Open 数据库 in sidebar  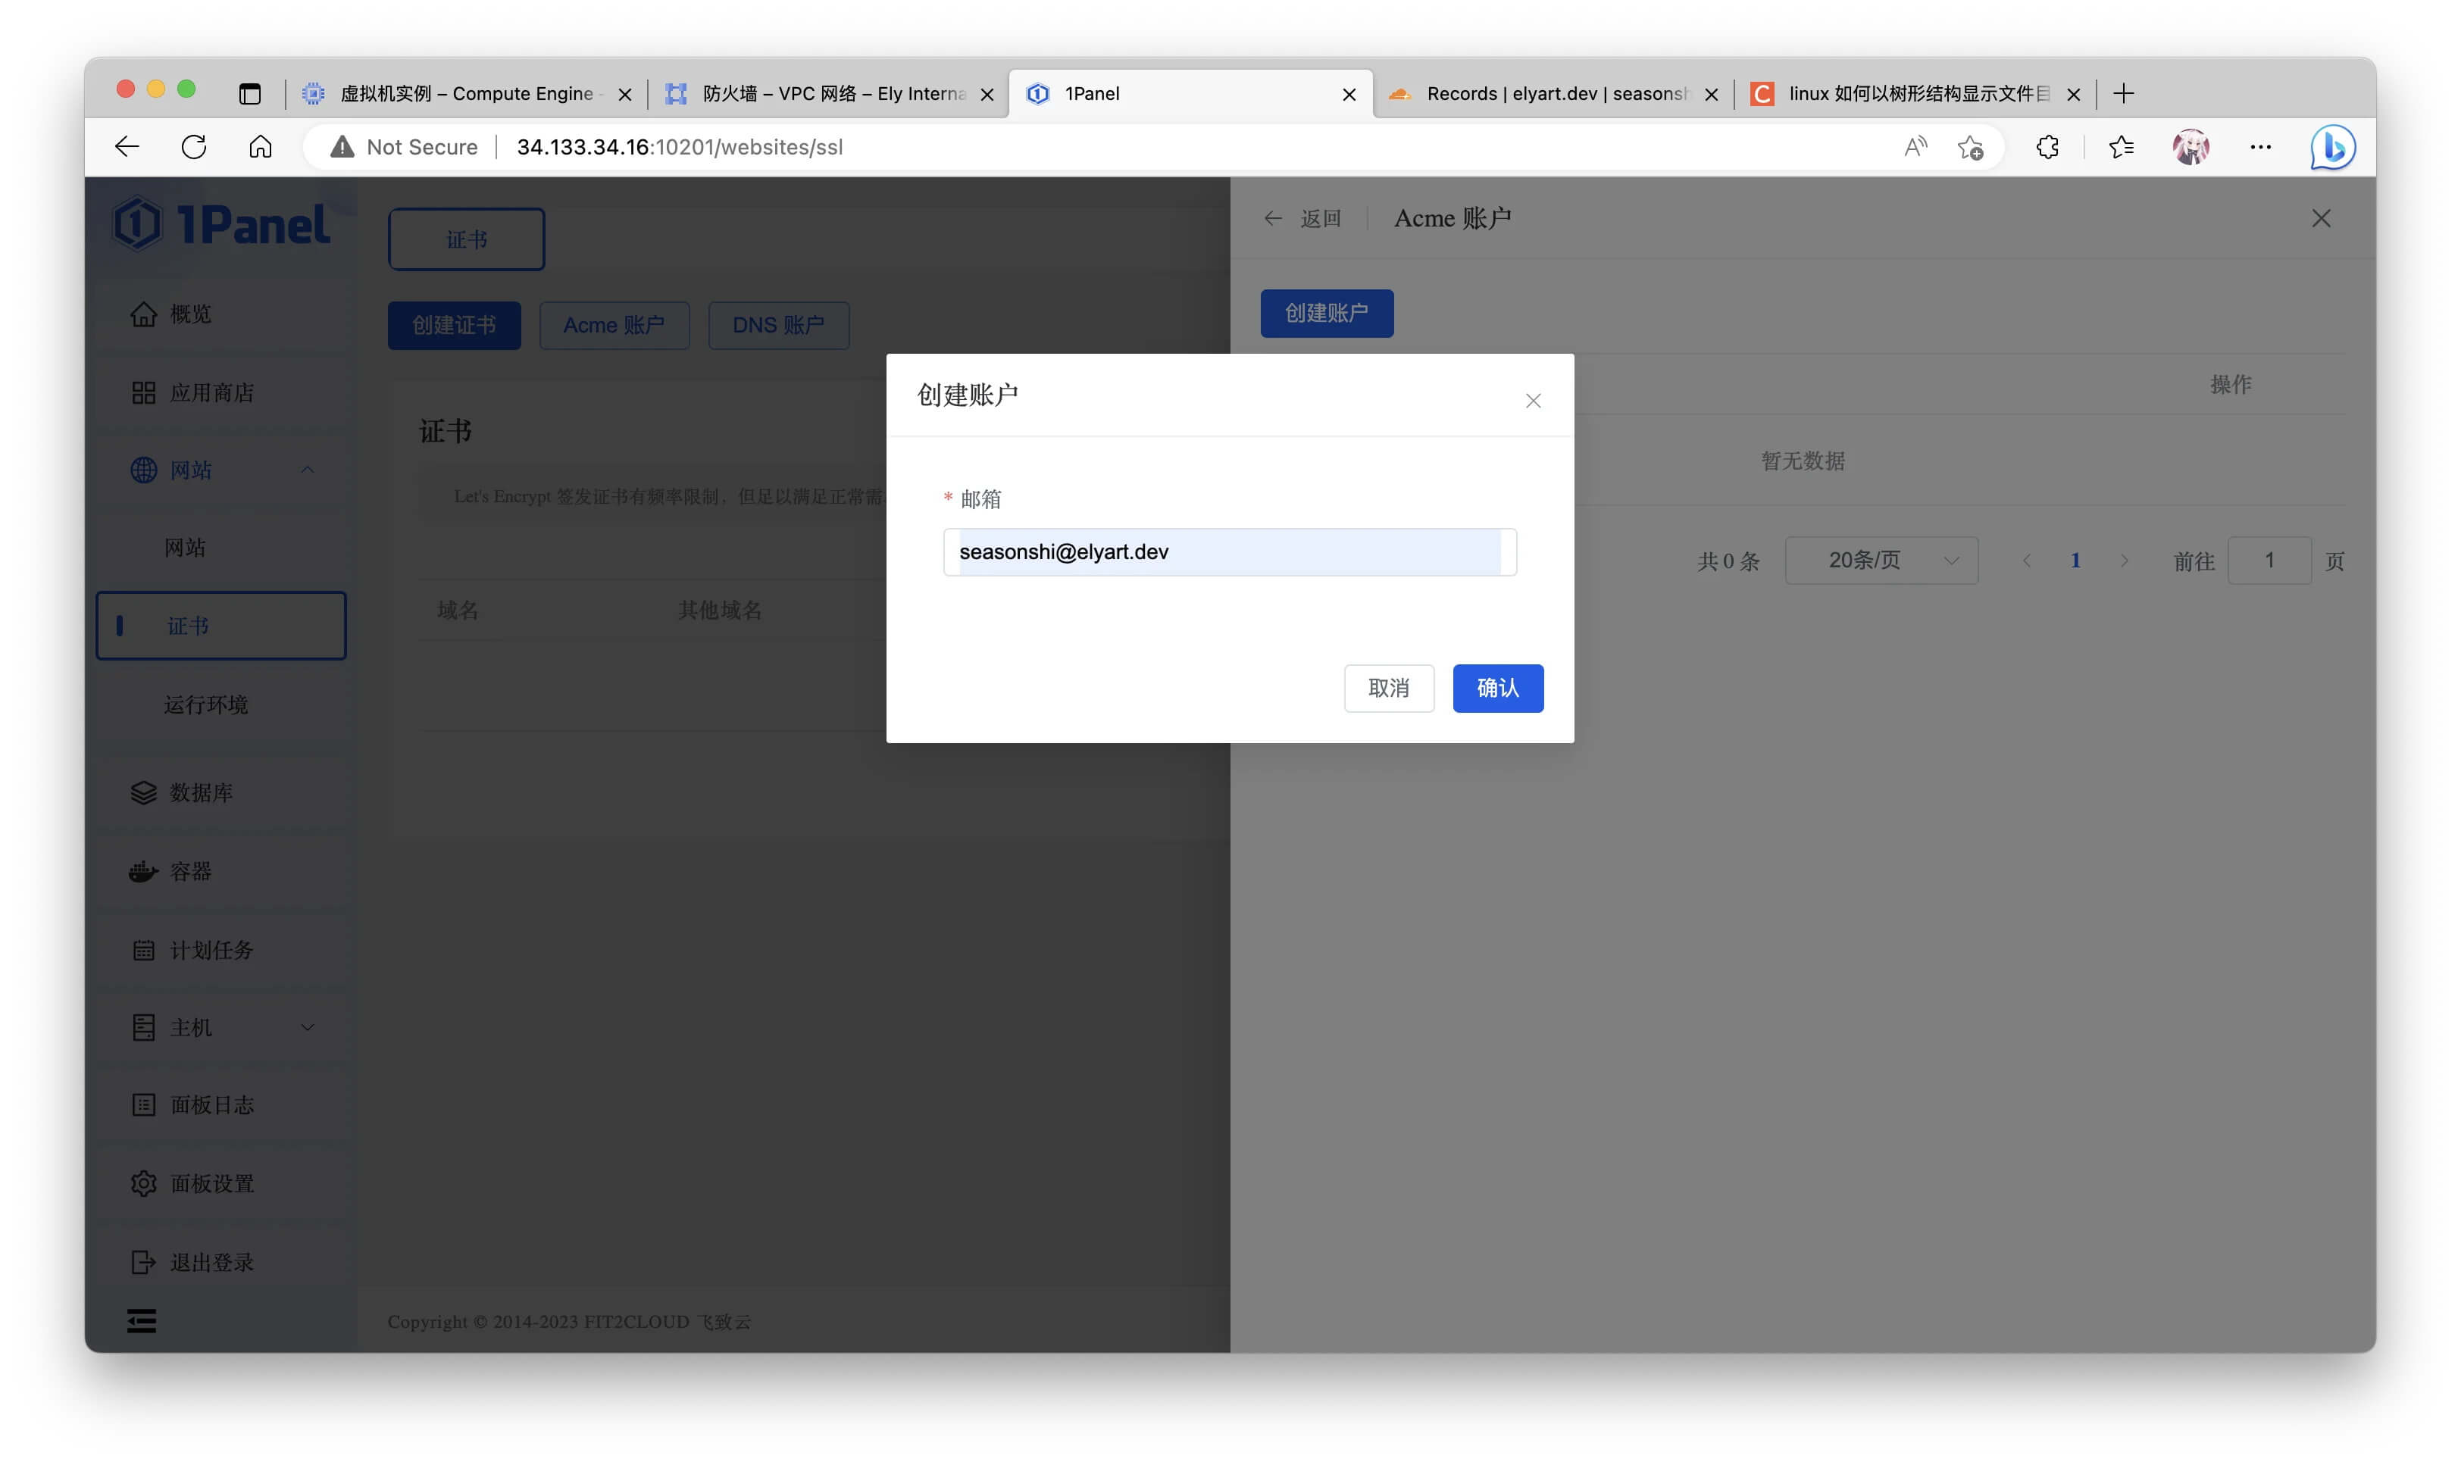[x=221, y=792]
